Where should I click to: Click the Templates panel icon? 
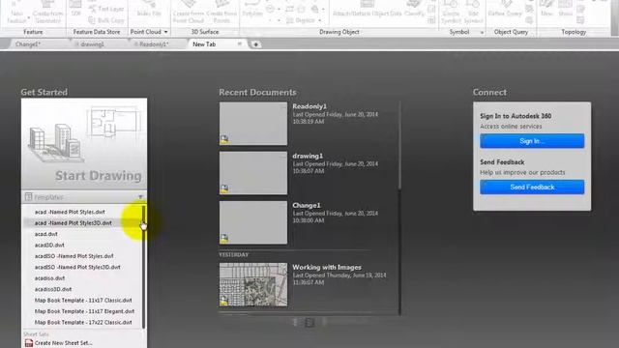point(28,196)
